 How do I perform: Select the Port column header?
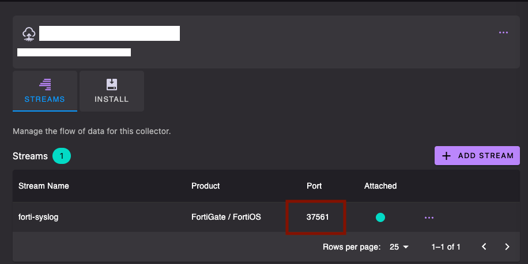pyautogui.click(x=314, y=186)
